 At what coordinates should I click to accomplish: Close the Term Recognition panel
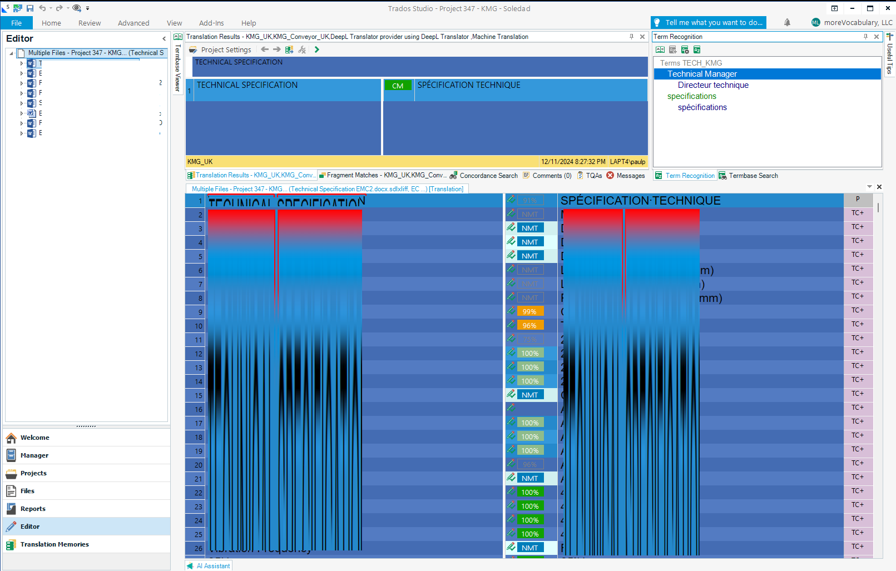(877, 37)
